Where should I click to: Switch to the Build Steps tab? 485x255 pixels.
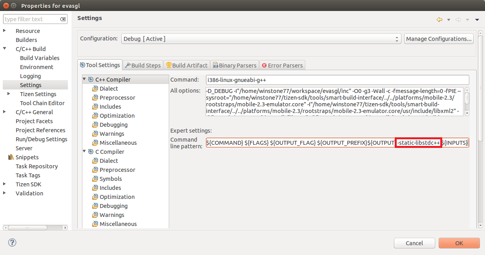[x=143, y=65]
